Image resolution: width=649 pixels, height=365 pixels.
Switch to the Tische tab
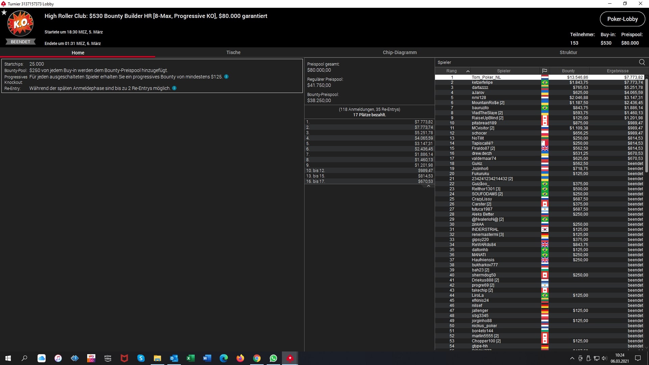pos(233,52)
